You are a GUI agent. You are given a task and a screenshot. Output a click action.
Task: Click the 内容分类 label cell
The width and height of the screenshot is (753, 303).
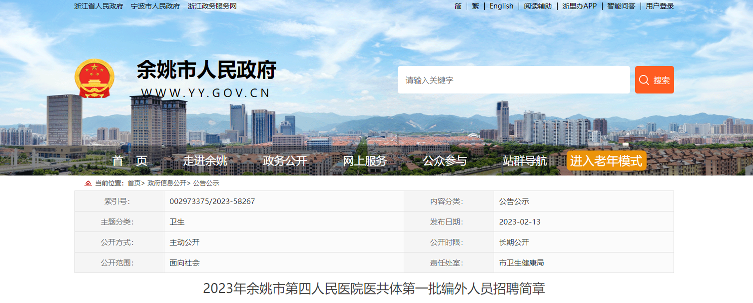(449, 201)
